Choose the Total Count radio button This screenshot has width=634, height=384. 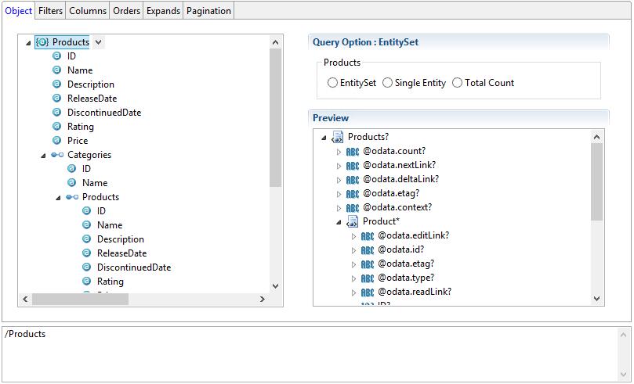click(x=458, y=83)
